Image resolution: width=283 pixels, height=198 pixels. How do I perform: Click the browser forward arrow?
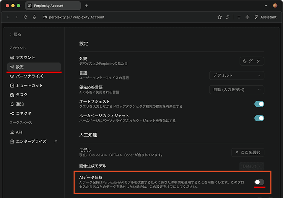pyautogui.click(x=17, y=17)
